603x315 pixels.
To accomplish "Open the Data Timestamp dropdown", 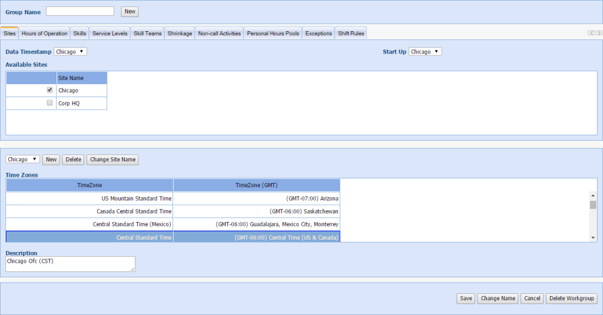I will 70,52.
